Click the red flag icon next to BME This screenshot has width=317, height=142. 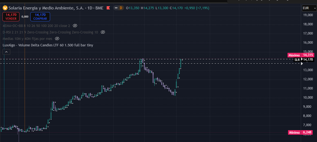pyautogui.click(x=108, y=8)
